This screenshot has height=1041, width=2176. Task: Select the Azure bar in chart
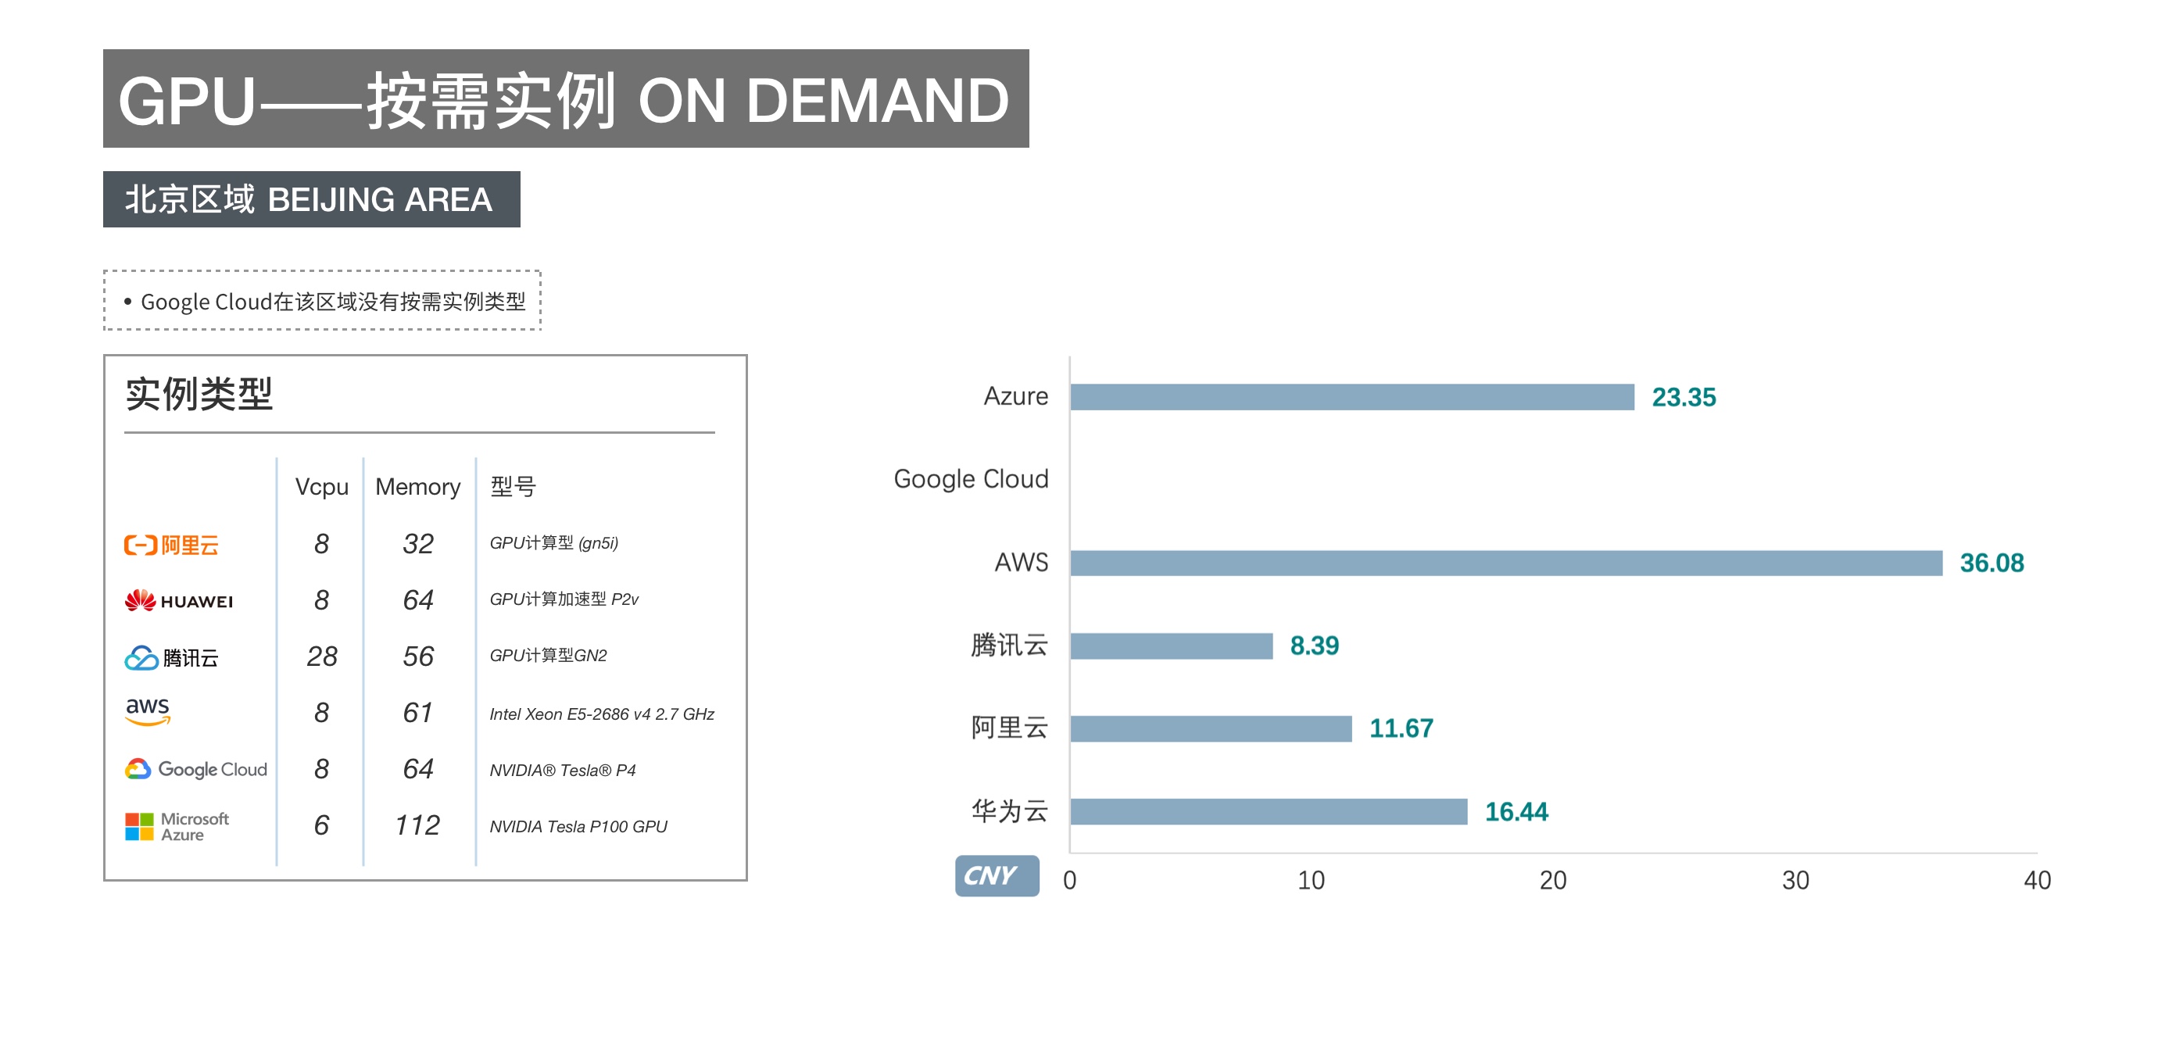click(x=1351, y=397)
